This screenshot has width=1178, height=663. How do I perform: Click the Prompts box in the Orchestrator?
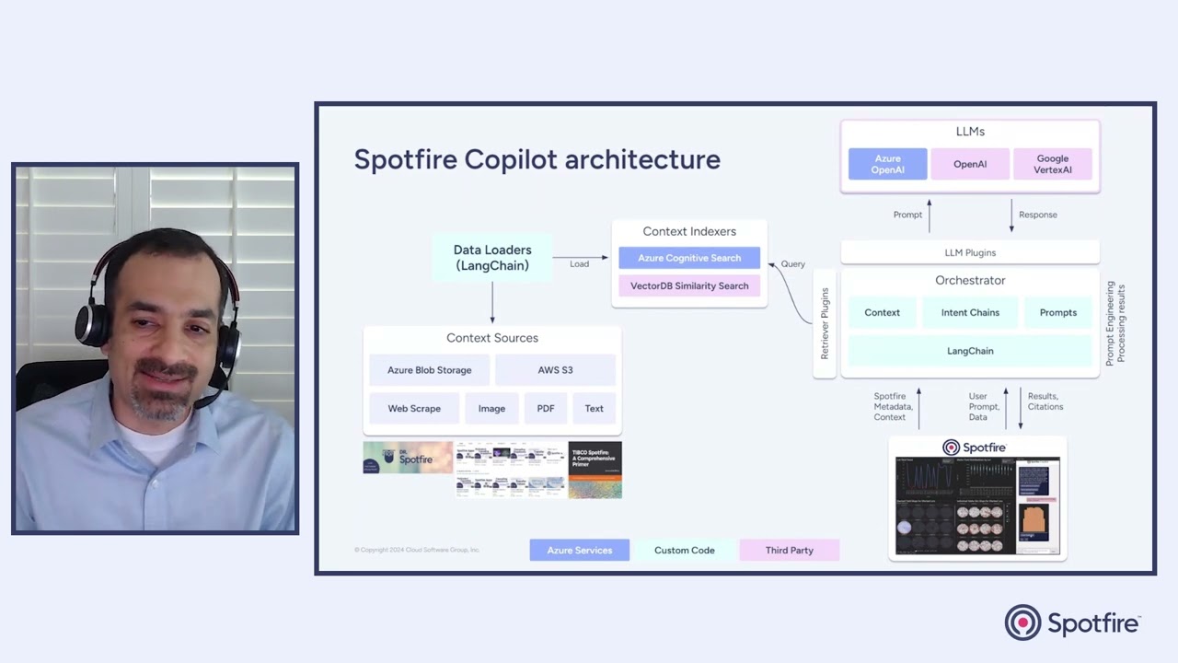pos(1057,312)
